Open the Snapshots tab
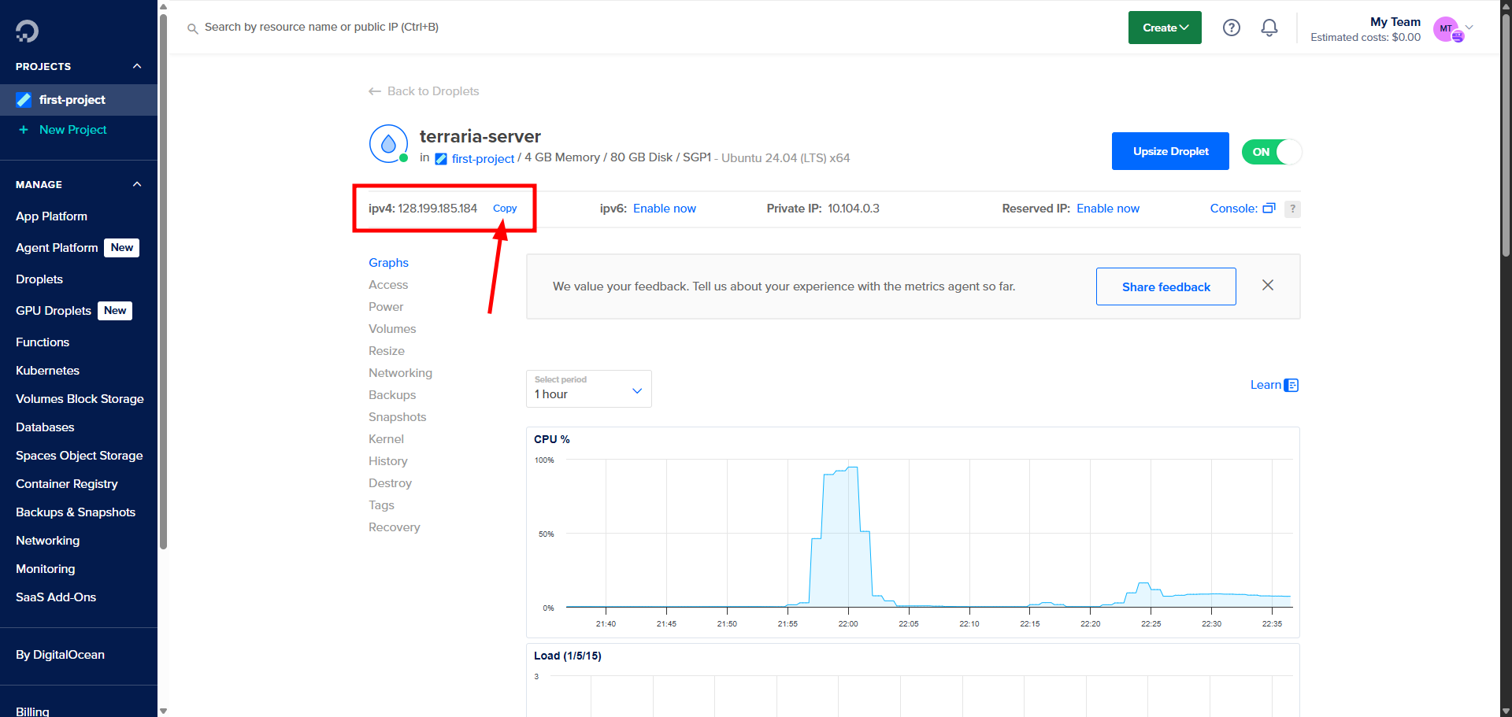The width and height of the screenshot is (1512, 717). (397, 416)
